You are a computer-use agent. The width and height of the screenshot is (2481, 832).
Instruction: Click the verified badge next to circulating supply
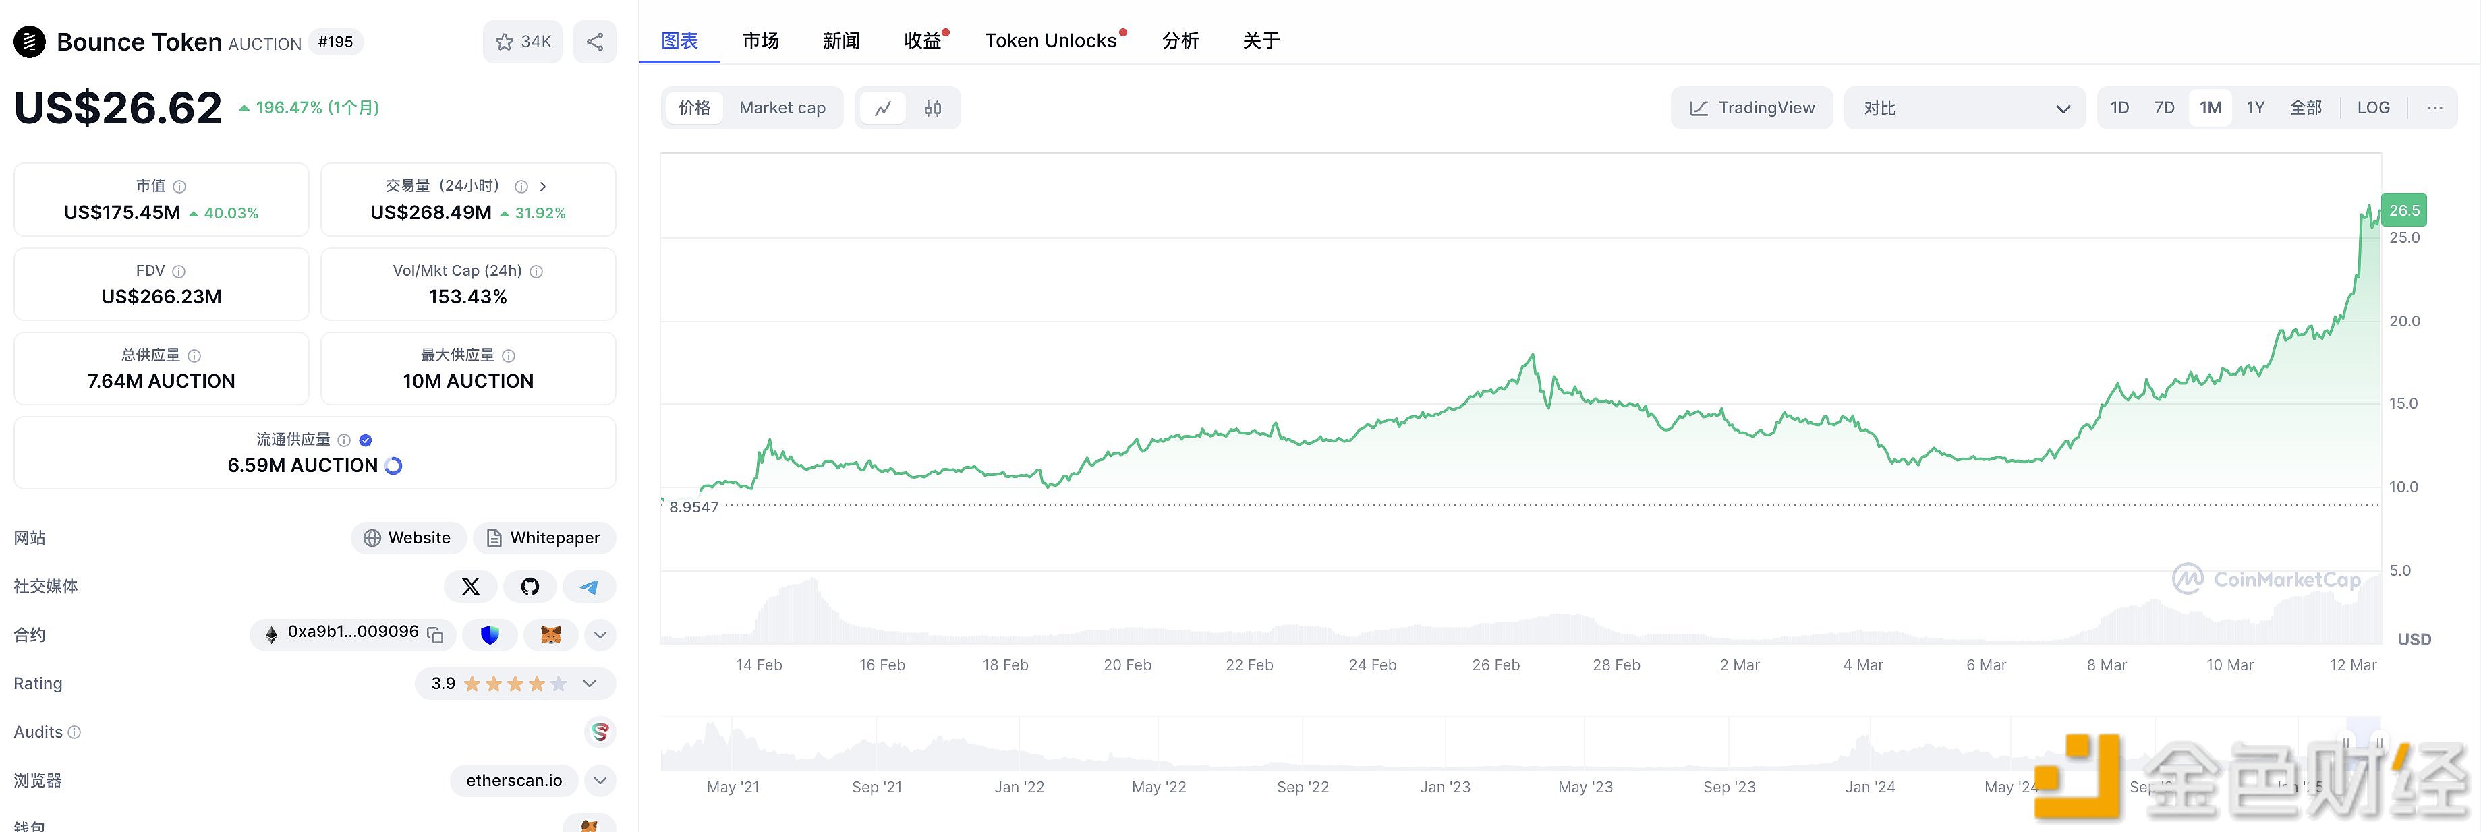tap(366, 440)
